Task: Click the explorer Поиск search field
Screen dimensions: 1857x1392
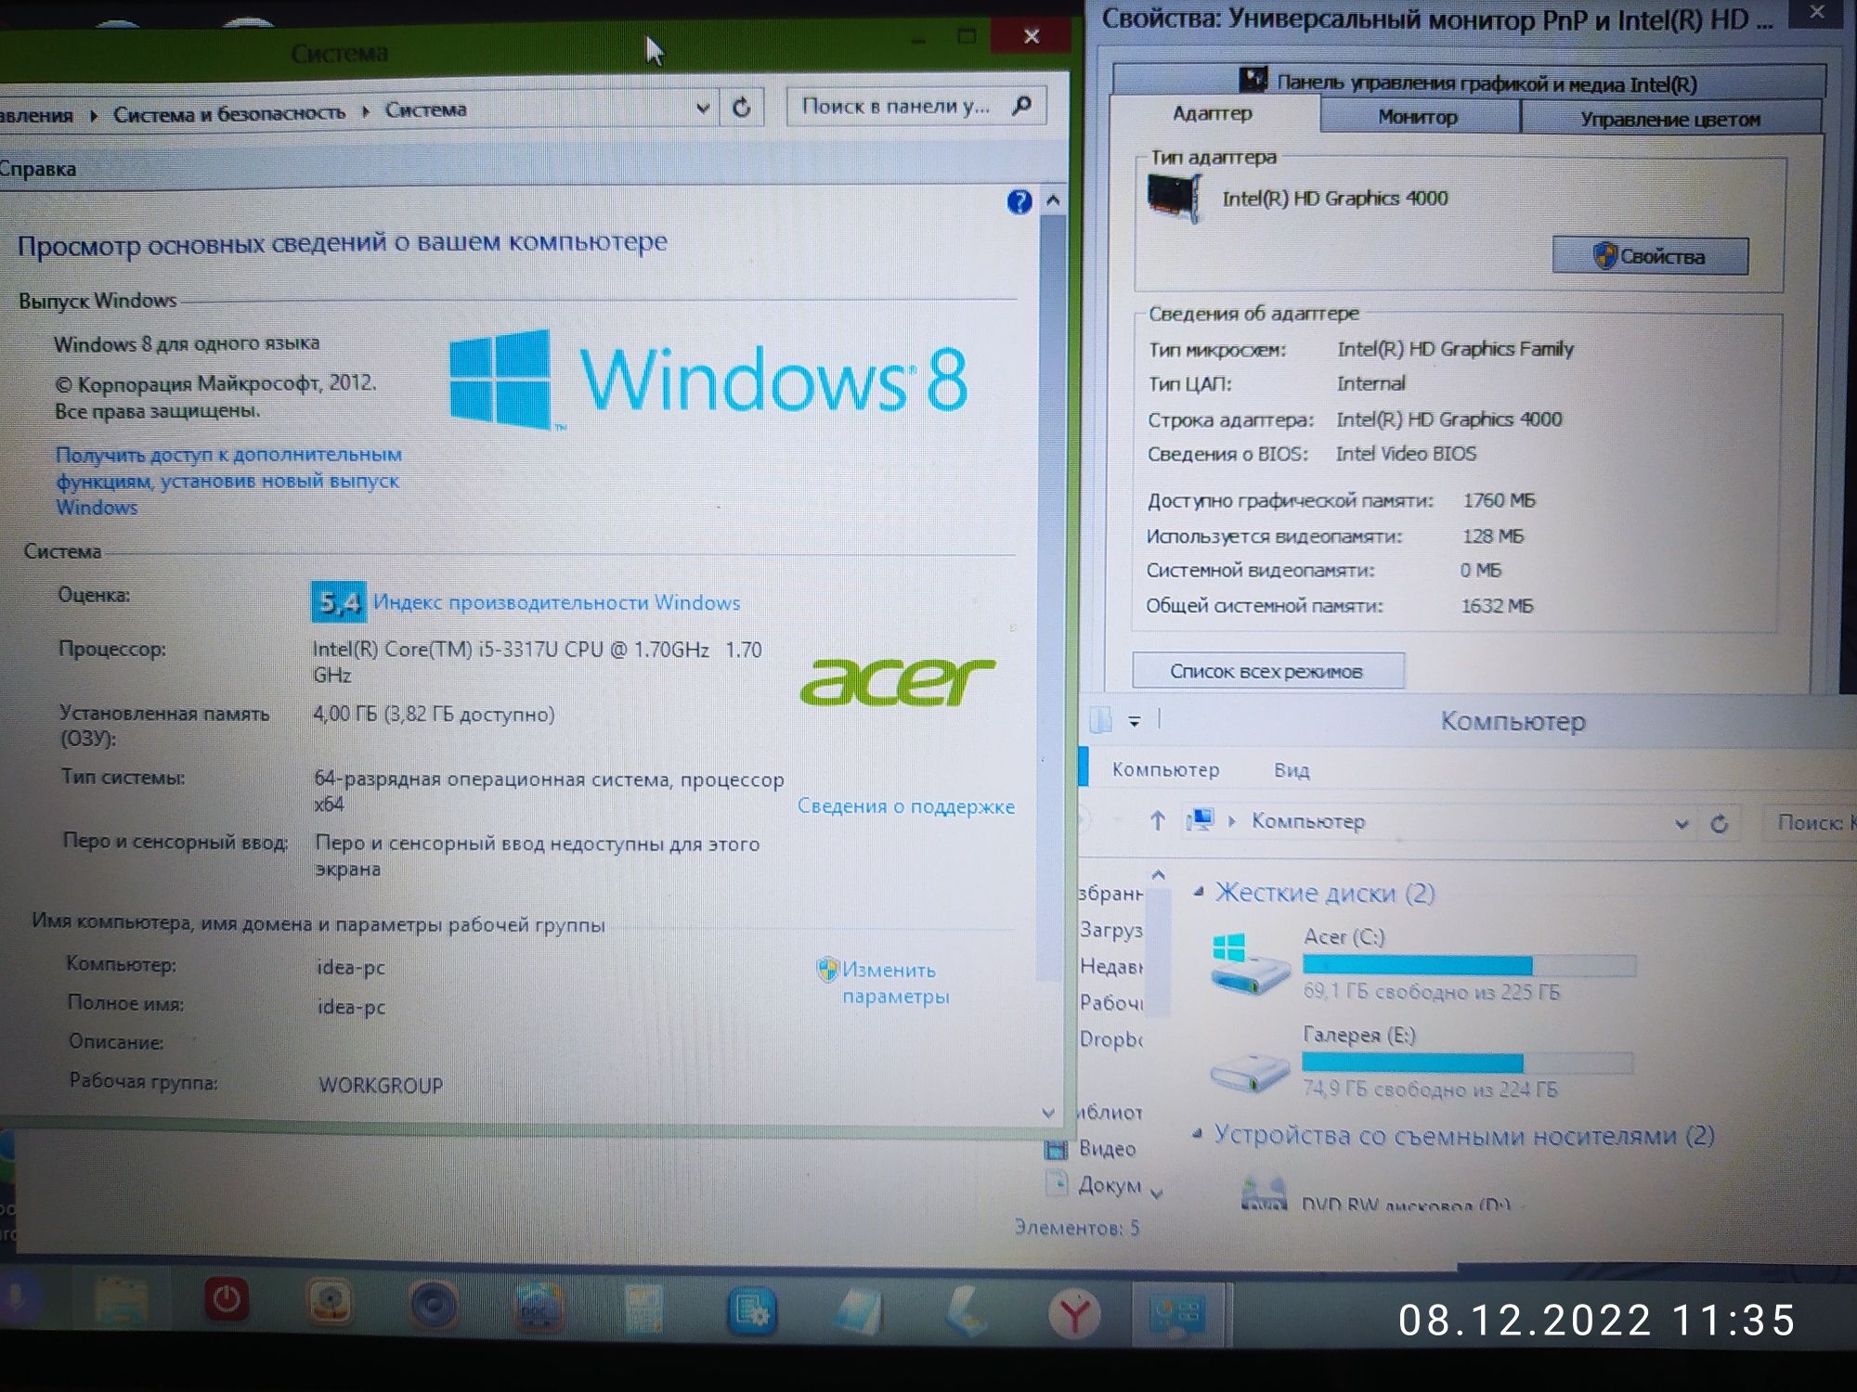Action: (x=1810, y=822)
